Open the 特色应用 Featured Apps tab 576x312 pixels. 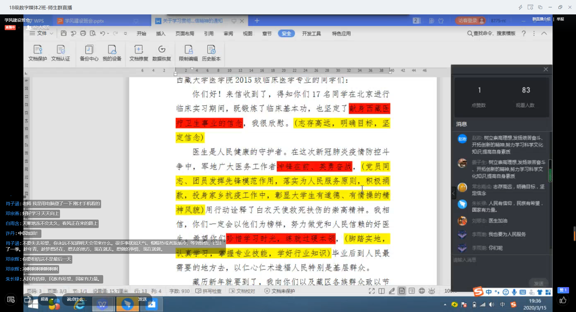pyautogui.click(x=341, y=34)
